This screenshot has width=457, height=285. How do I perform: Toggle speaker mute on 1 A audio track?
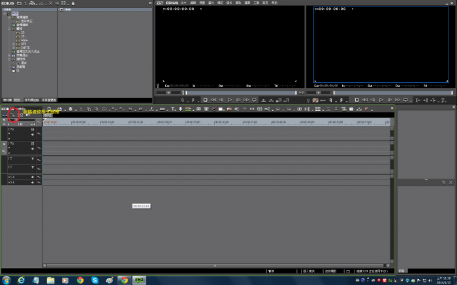coord(33,177)
